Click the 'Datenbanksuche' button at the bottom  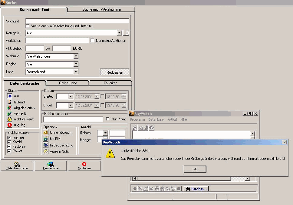click(17, 166)
